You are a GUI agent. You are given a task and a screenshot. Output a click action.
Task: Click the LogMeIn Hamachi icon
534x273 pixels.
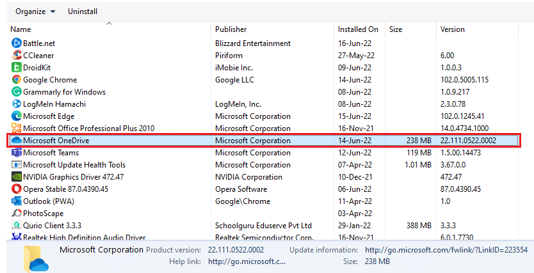click(17, 104)
